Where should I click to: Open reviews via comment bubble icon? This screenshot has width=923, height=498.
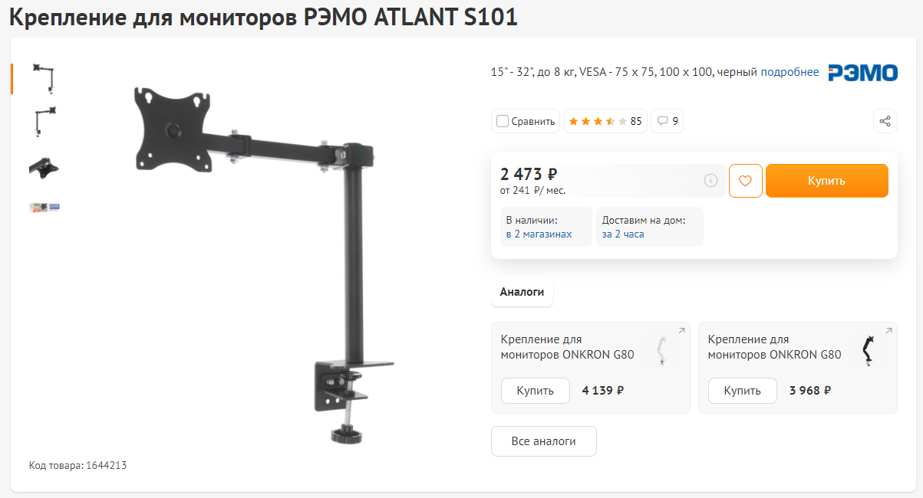tap(668, 121)
